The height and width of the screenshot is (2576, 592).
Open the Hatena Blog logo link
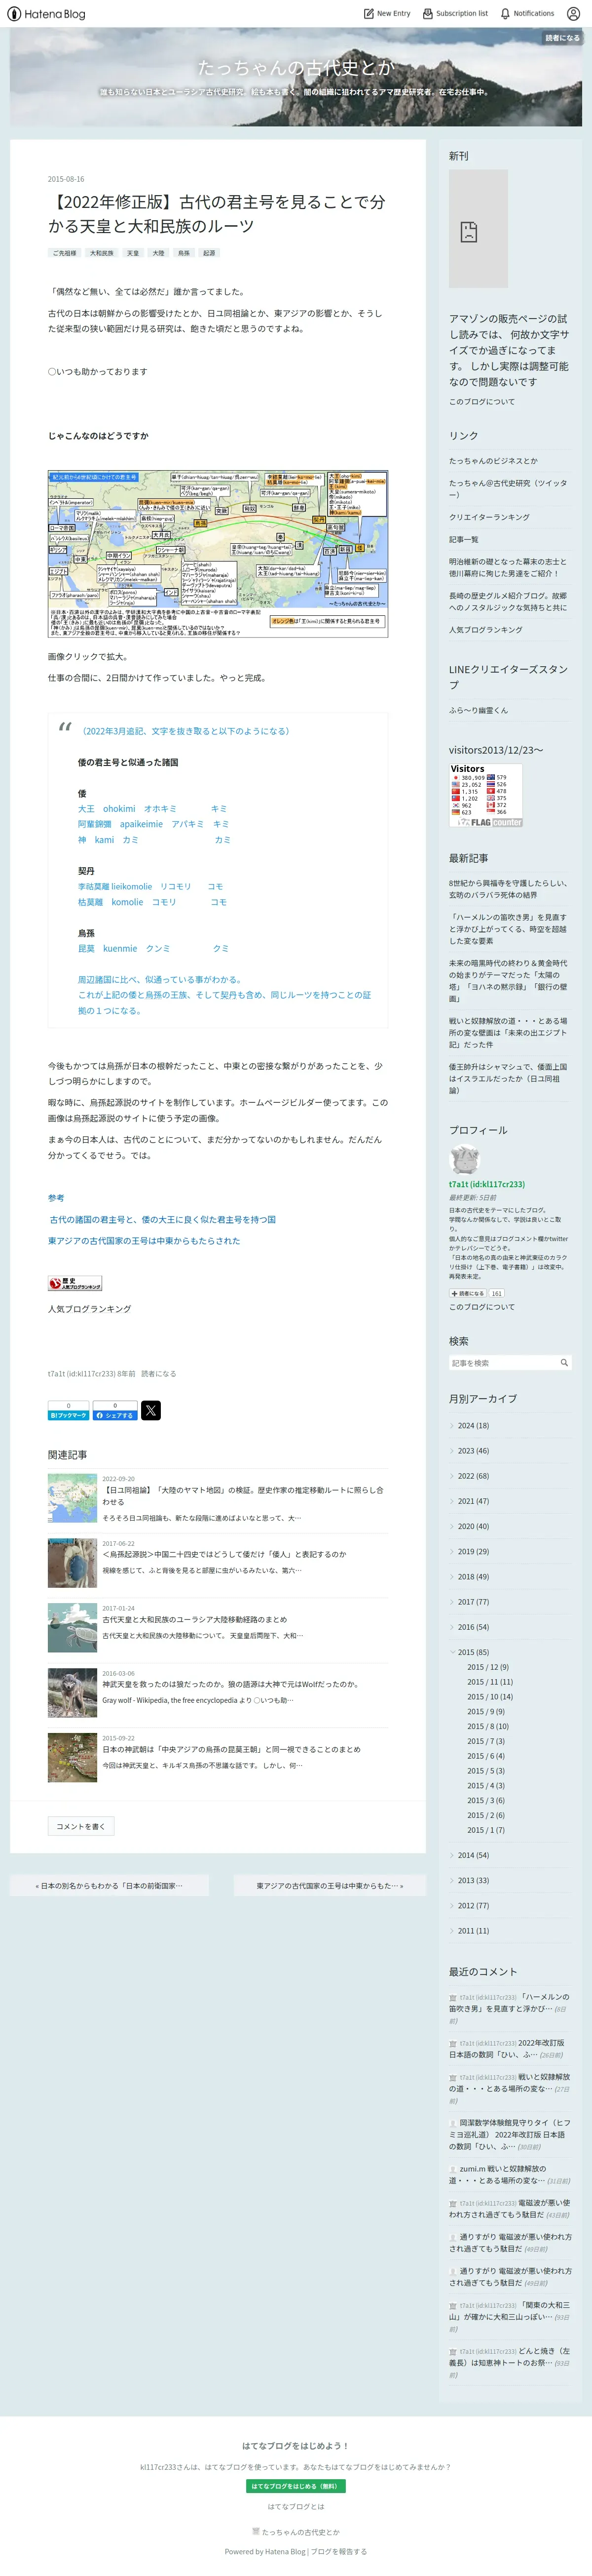pos(46,14)
